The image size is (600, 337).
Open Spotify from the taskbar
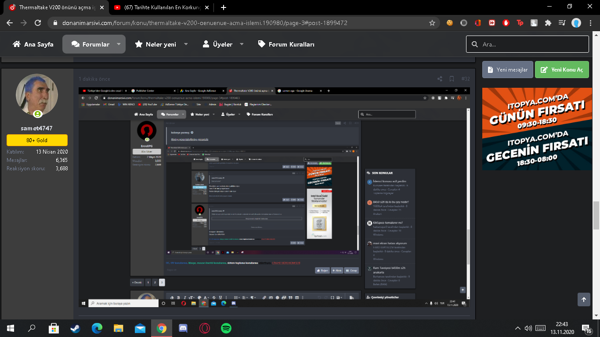pos(226,328)
